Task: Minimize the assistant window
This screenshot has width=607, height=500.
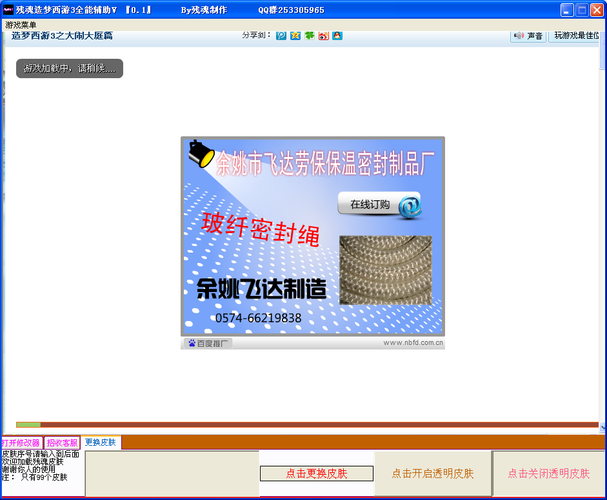Action: 567,10
